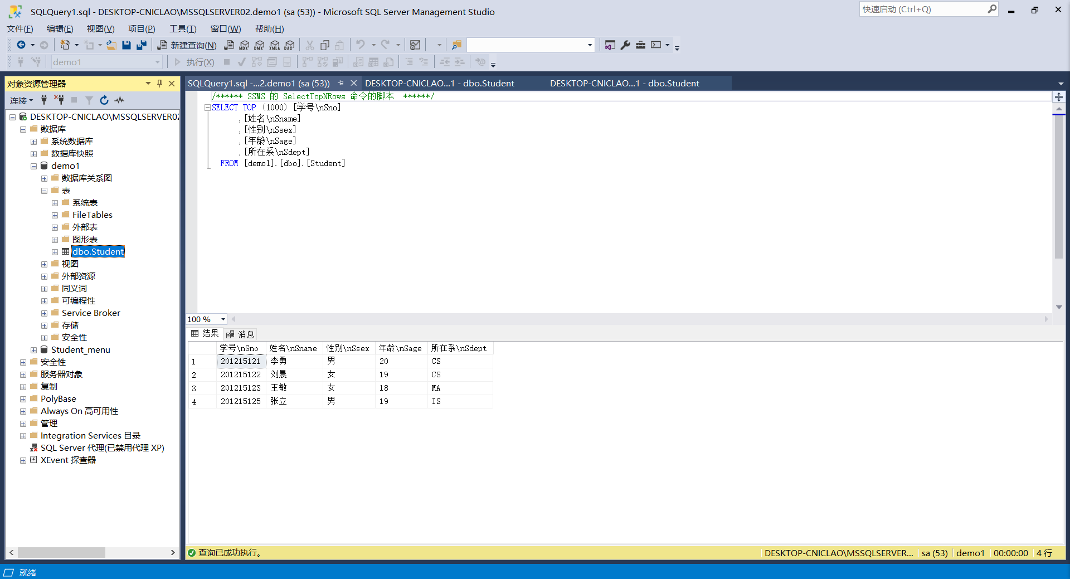
Task: Collapse the demo1 database node
Action: point(33,166)
